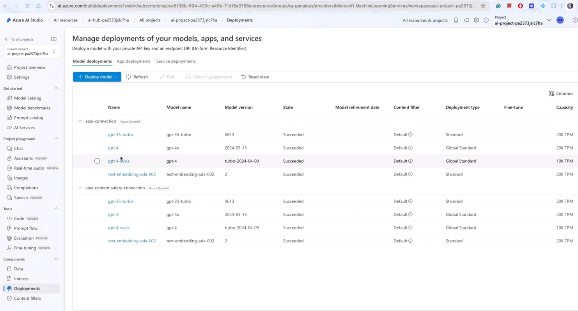Click All resources & projects link
Viewport: 578px width, 311px height.
point(425,20)
